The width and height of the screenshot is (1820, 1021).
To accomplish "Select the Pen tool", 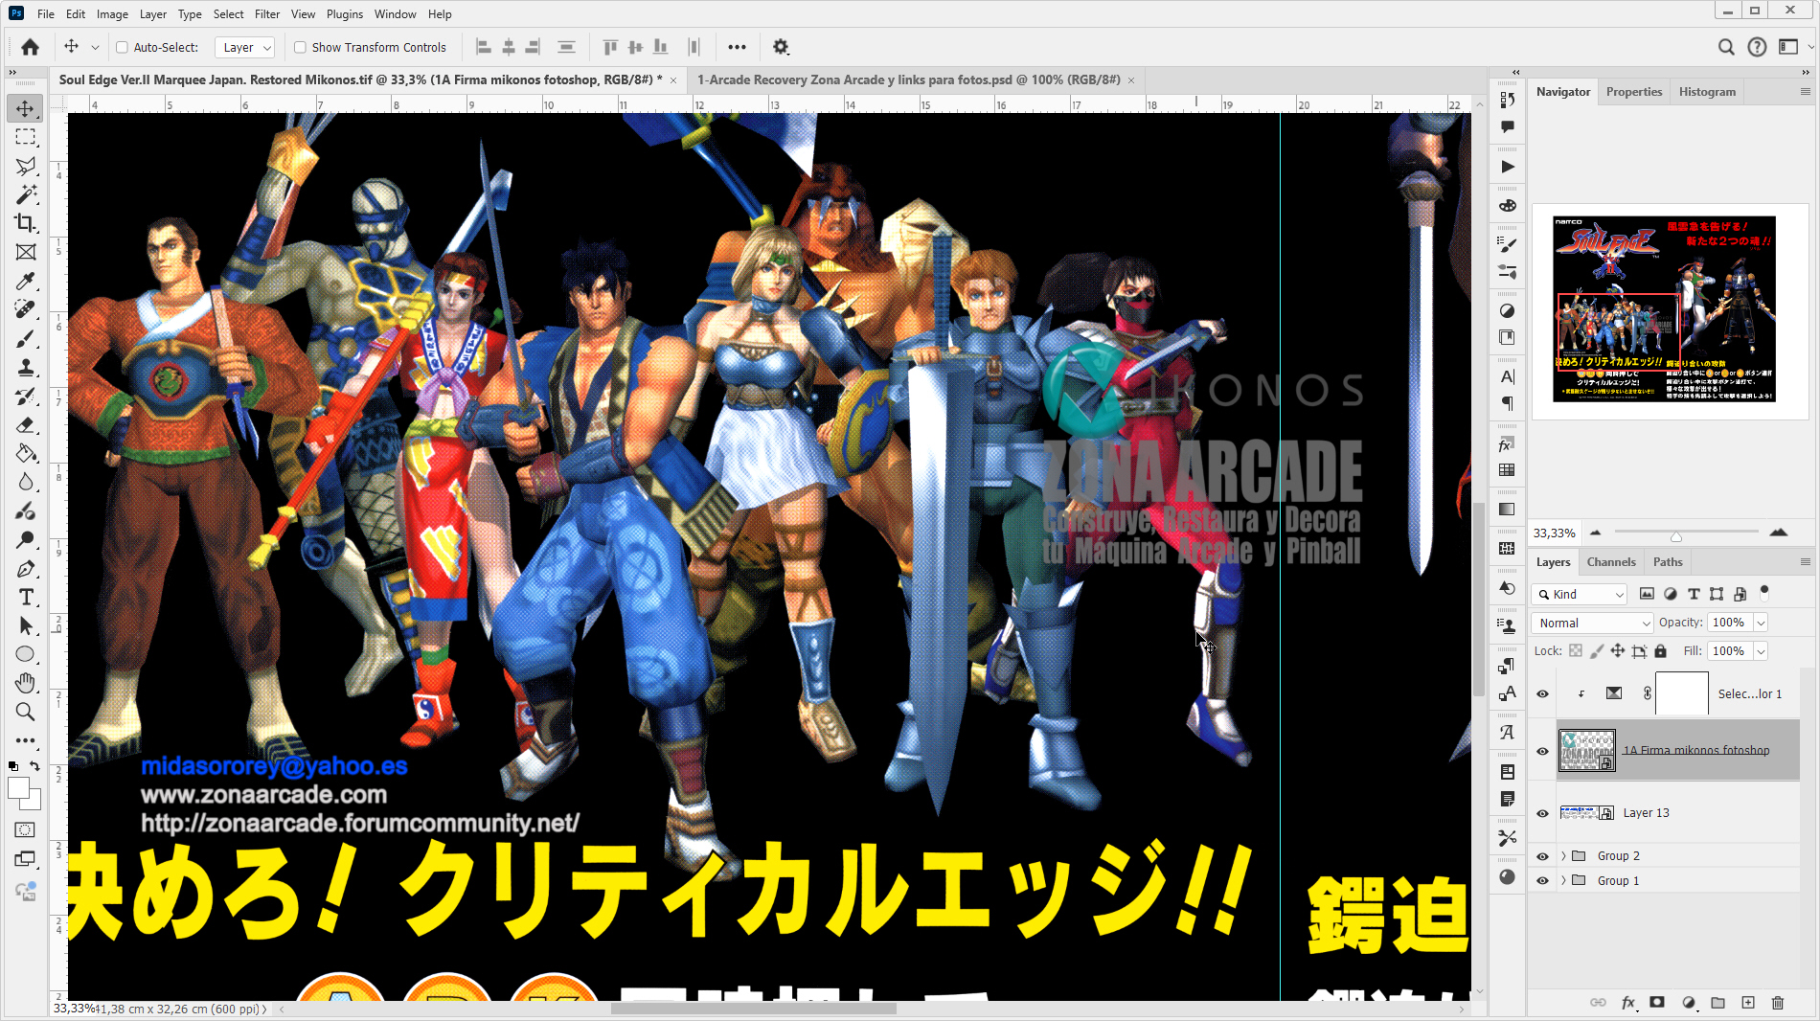I will [26, 568].
